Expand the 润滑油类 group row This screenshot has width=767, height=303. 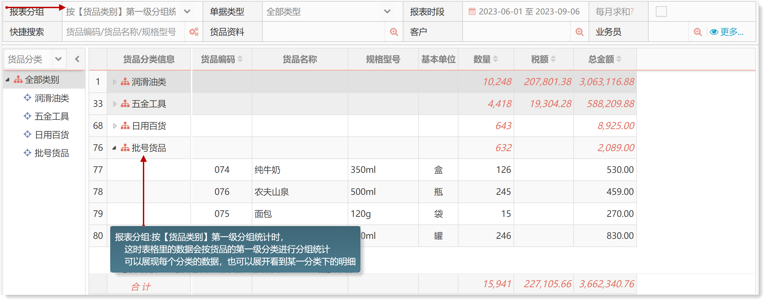pos(115,82)
